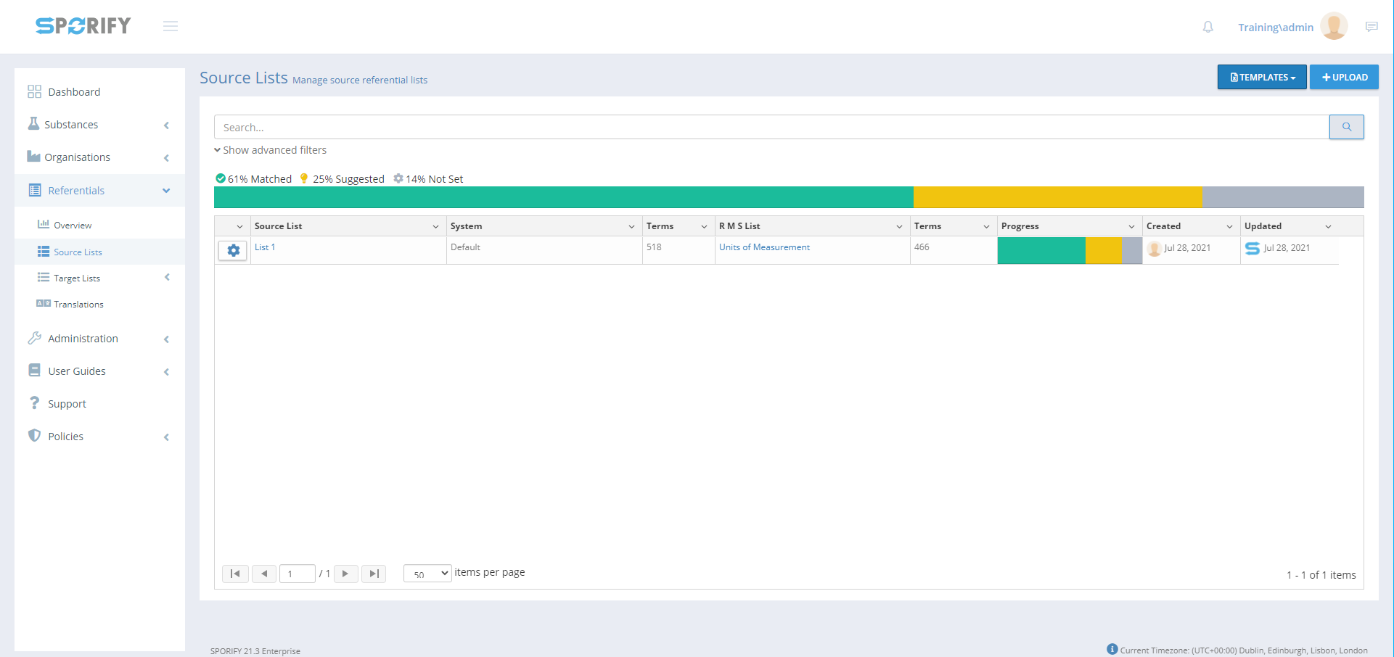The width and height of the screenshot is (1394, 657).
Task: Open the Source List column menu
Action: (435, 226)
